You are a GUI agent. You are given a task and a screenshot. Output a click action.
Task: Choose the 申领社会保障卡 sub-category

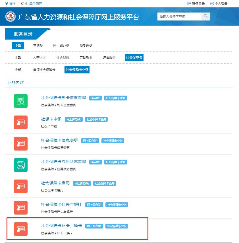tap(44, 70)
